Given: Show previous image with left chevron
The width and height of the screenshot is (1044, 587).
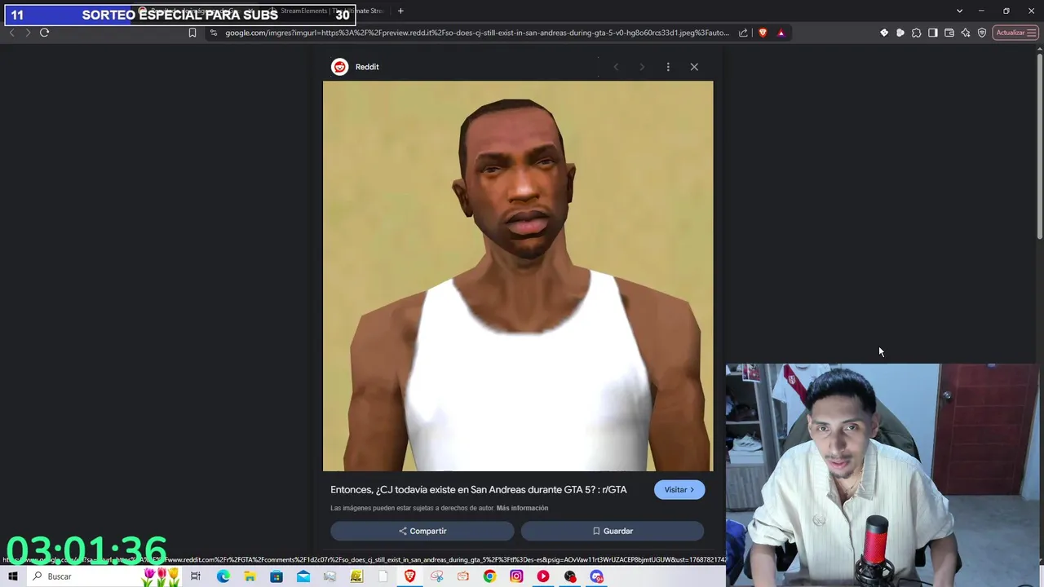Looking at the screenshot, I should point(616,67).
